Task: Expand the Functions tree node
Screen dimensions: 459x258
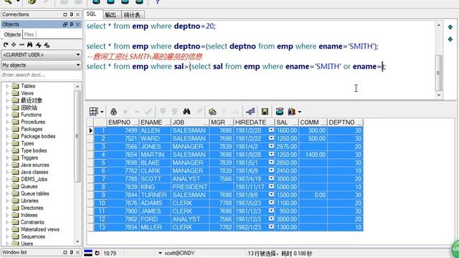Action: (8, 115)
